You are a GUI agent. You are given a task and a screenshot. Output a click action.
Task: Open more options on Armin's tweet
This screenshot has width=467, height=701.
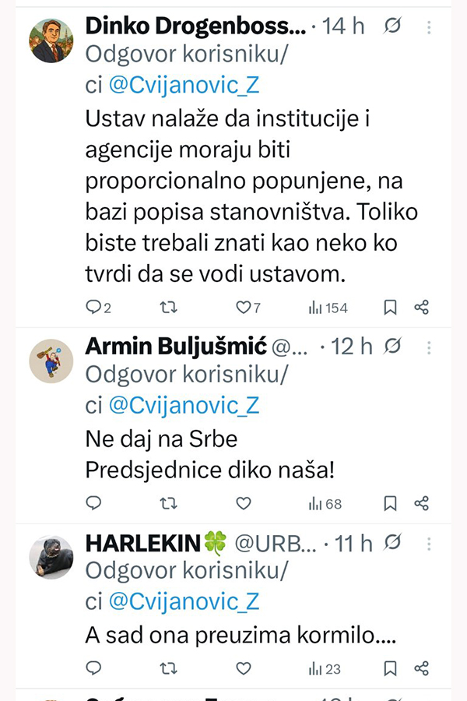tap(430, 346)
